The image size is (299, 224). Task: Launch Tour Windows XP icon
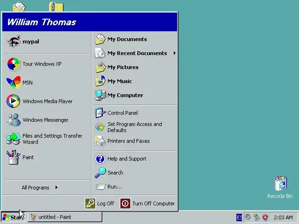pos(14,64)
